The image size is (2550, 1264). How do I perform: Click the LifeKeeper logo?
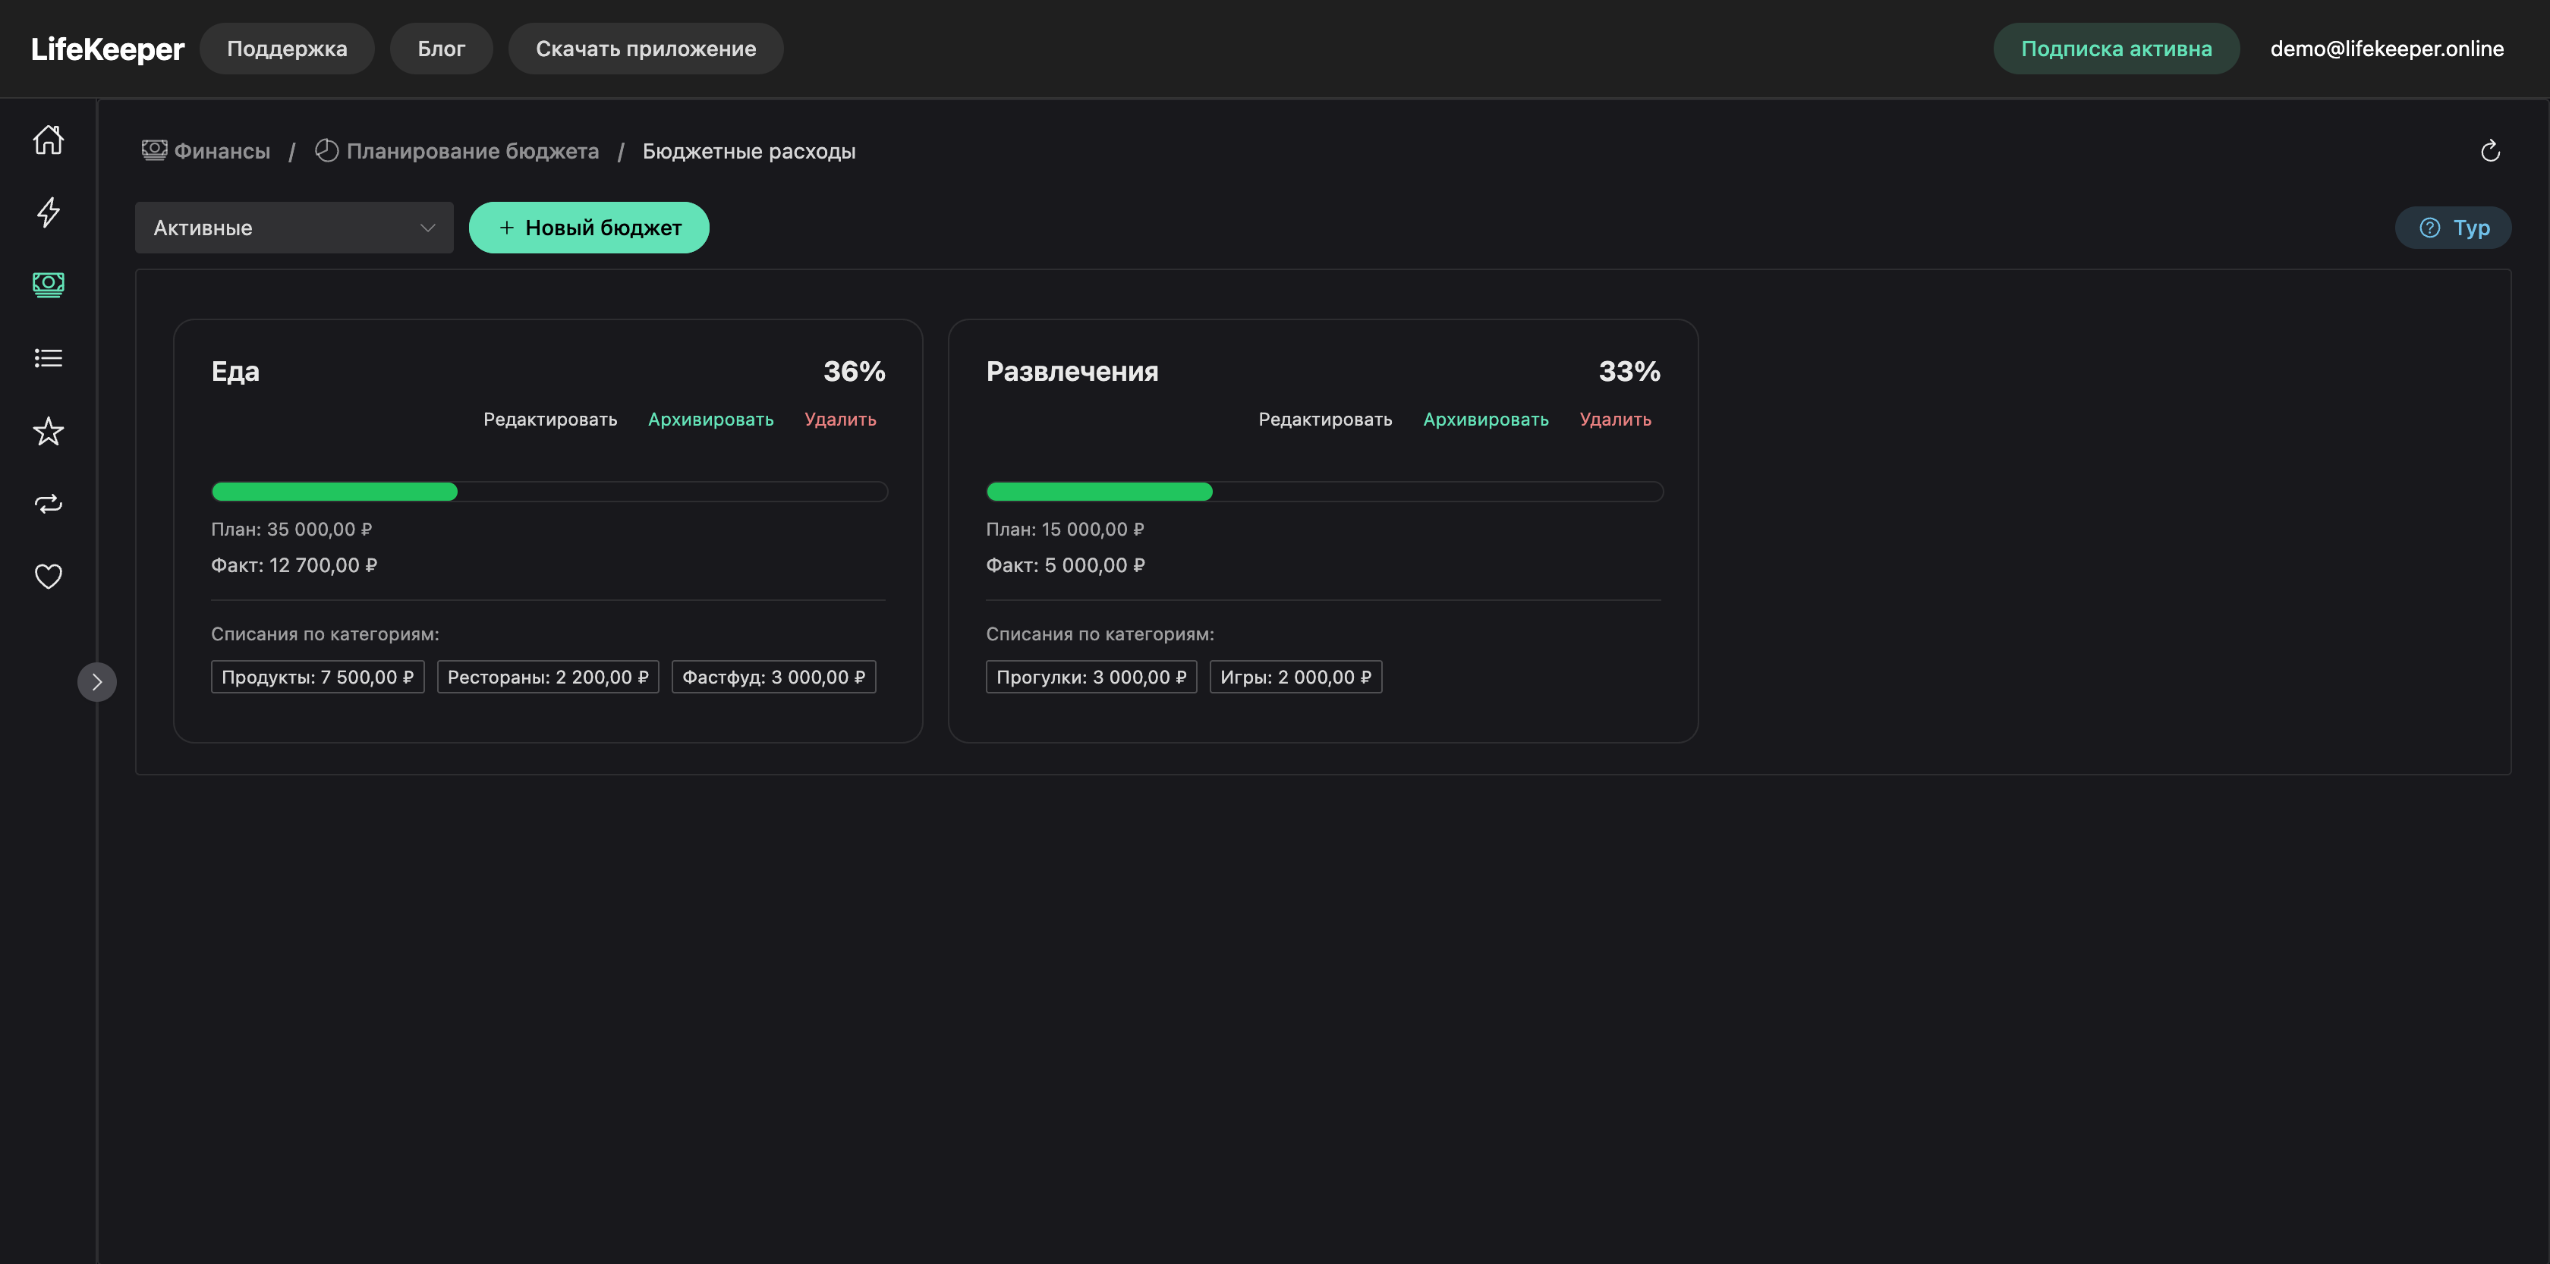(107, 49)
